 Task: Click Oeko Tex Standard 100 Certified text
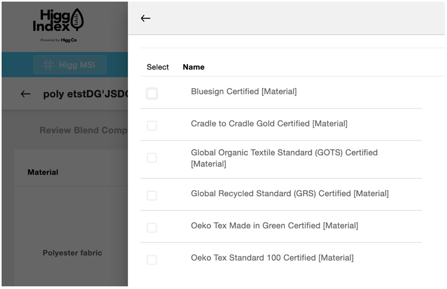click(272, 258)
